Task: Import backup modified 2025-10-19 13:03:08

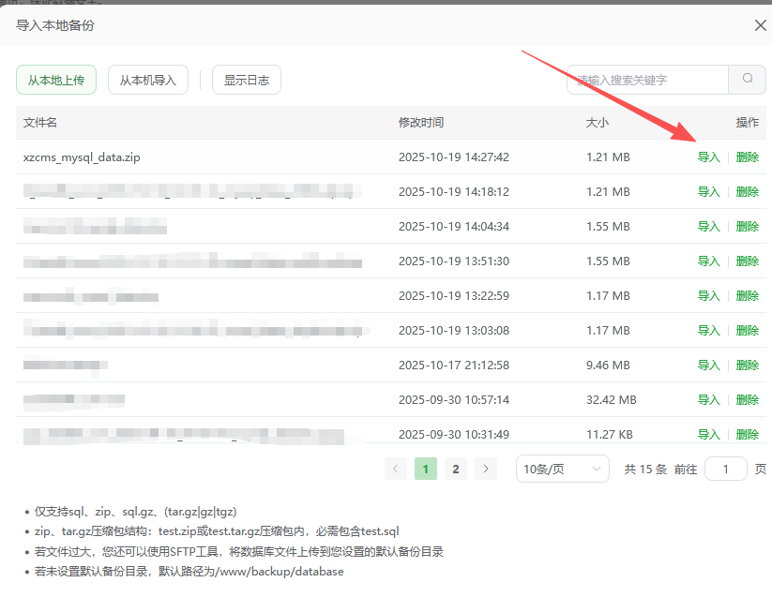Action: pos(708,331)
